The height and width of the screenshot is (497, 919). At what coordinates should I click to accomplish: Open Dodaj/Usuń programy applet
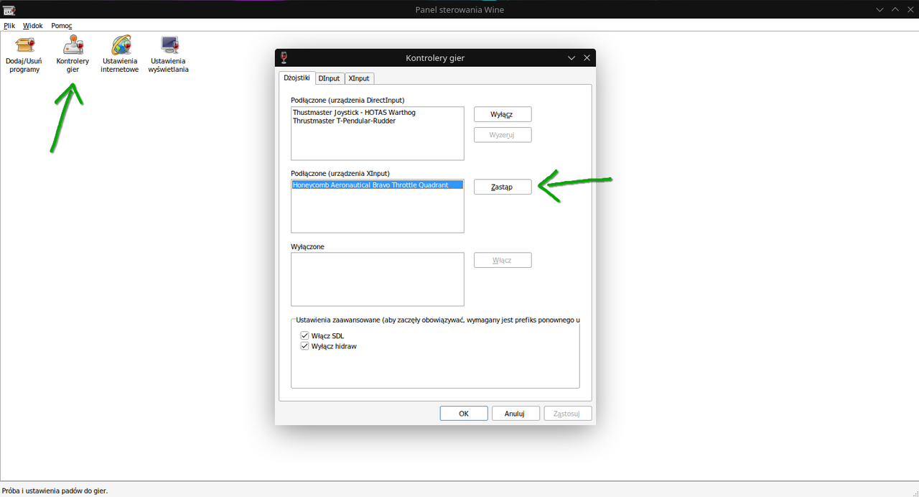pos(24,55)
